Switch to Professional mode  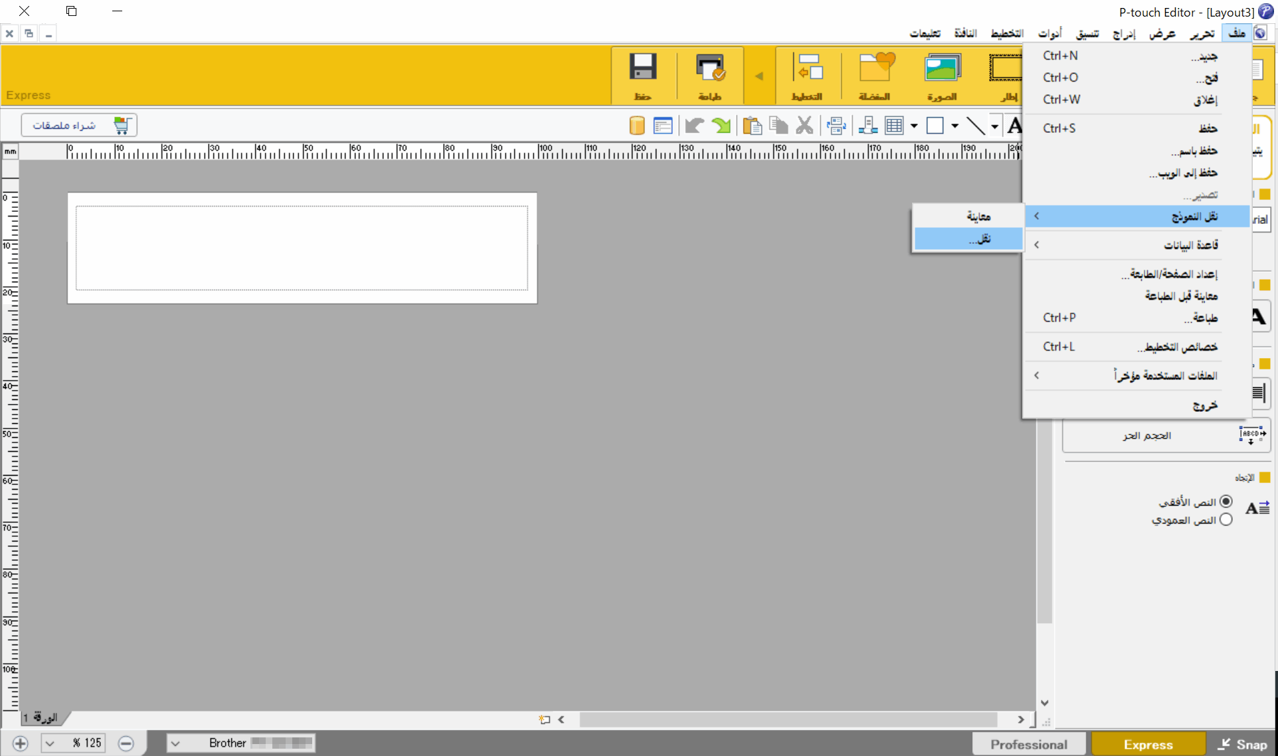click(x=1028, y=744)
